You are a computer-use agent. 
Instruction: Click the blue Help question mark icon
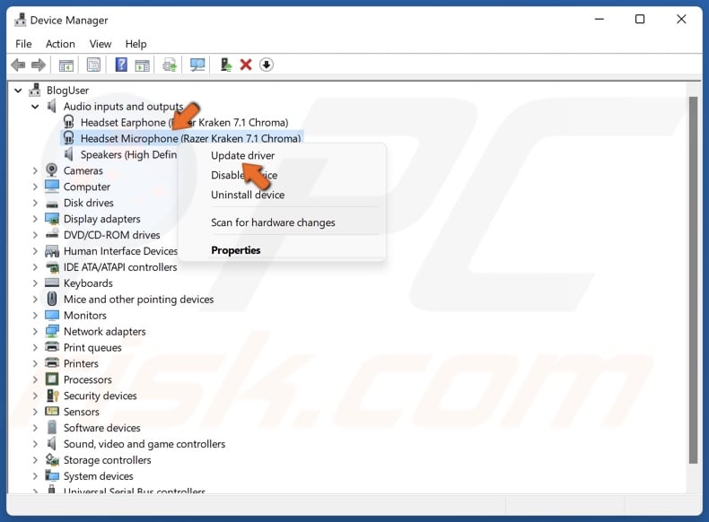pos(121,65)
